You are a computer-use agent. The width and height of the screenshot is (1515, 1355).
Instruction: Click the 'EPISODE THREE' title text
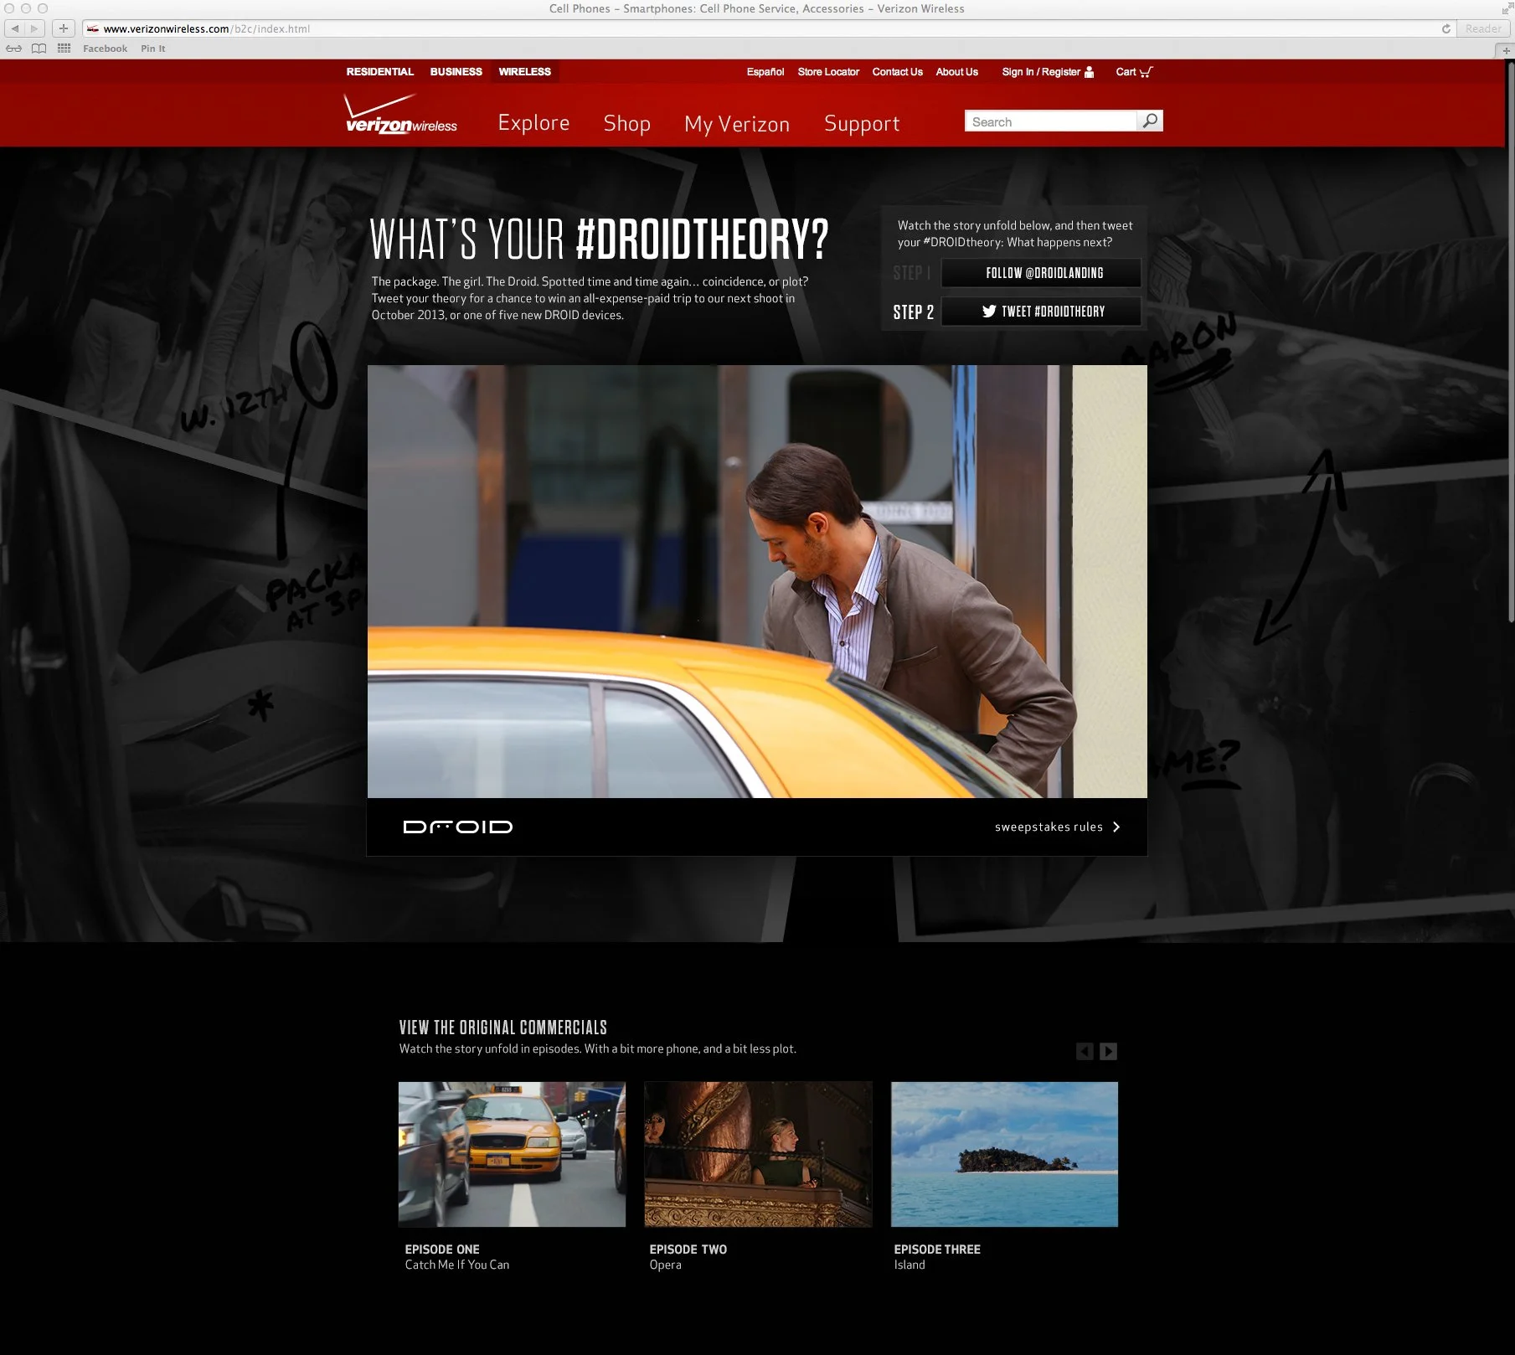click(x=937, y=1249)
